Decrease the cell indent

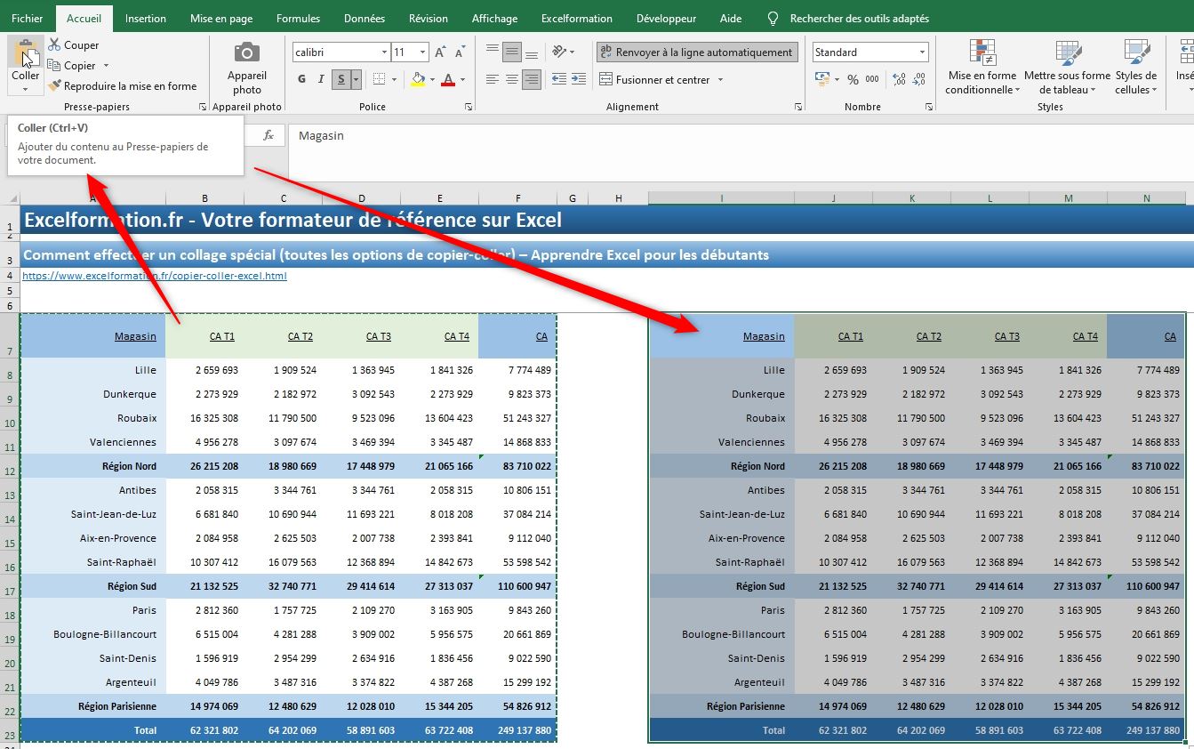point(559,80)
